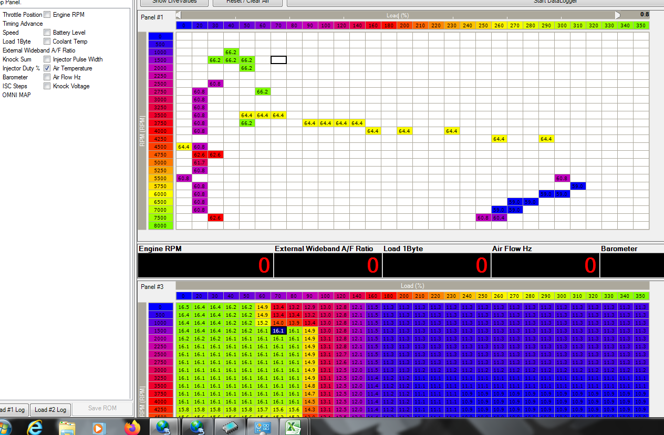The image size is (664, 435).
Task: Enable the Injector Pulse Width checkbox
Action: pyautogui.click(x=47, y=59)
